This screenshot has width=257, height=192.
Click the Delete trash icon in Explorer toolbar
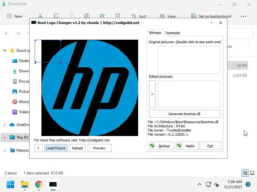(118, 16)
